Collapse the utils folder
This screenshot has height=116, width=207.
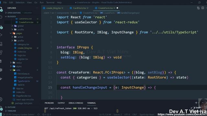tap(18, 70)
